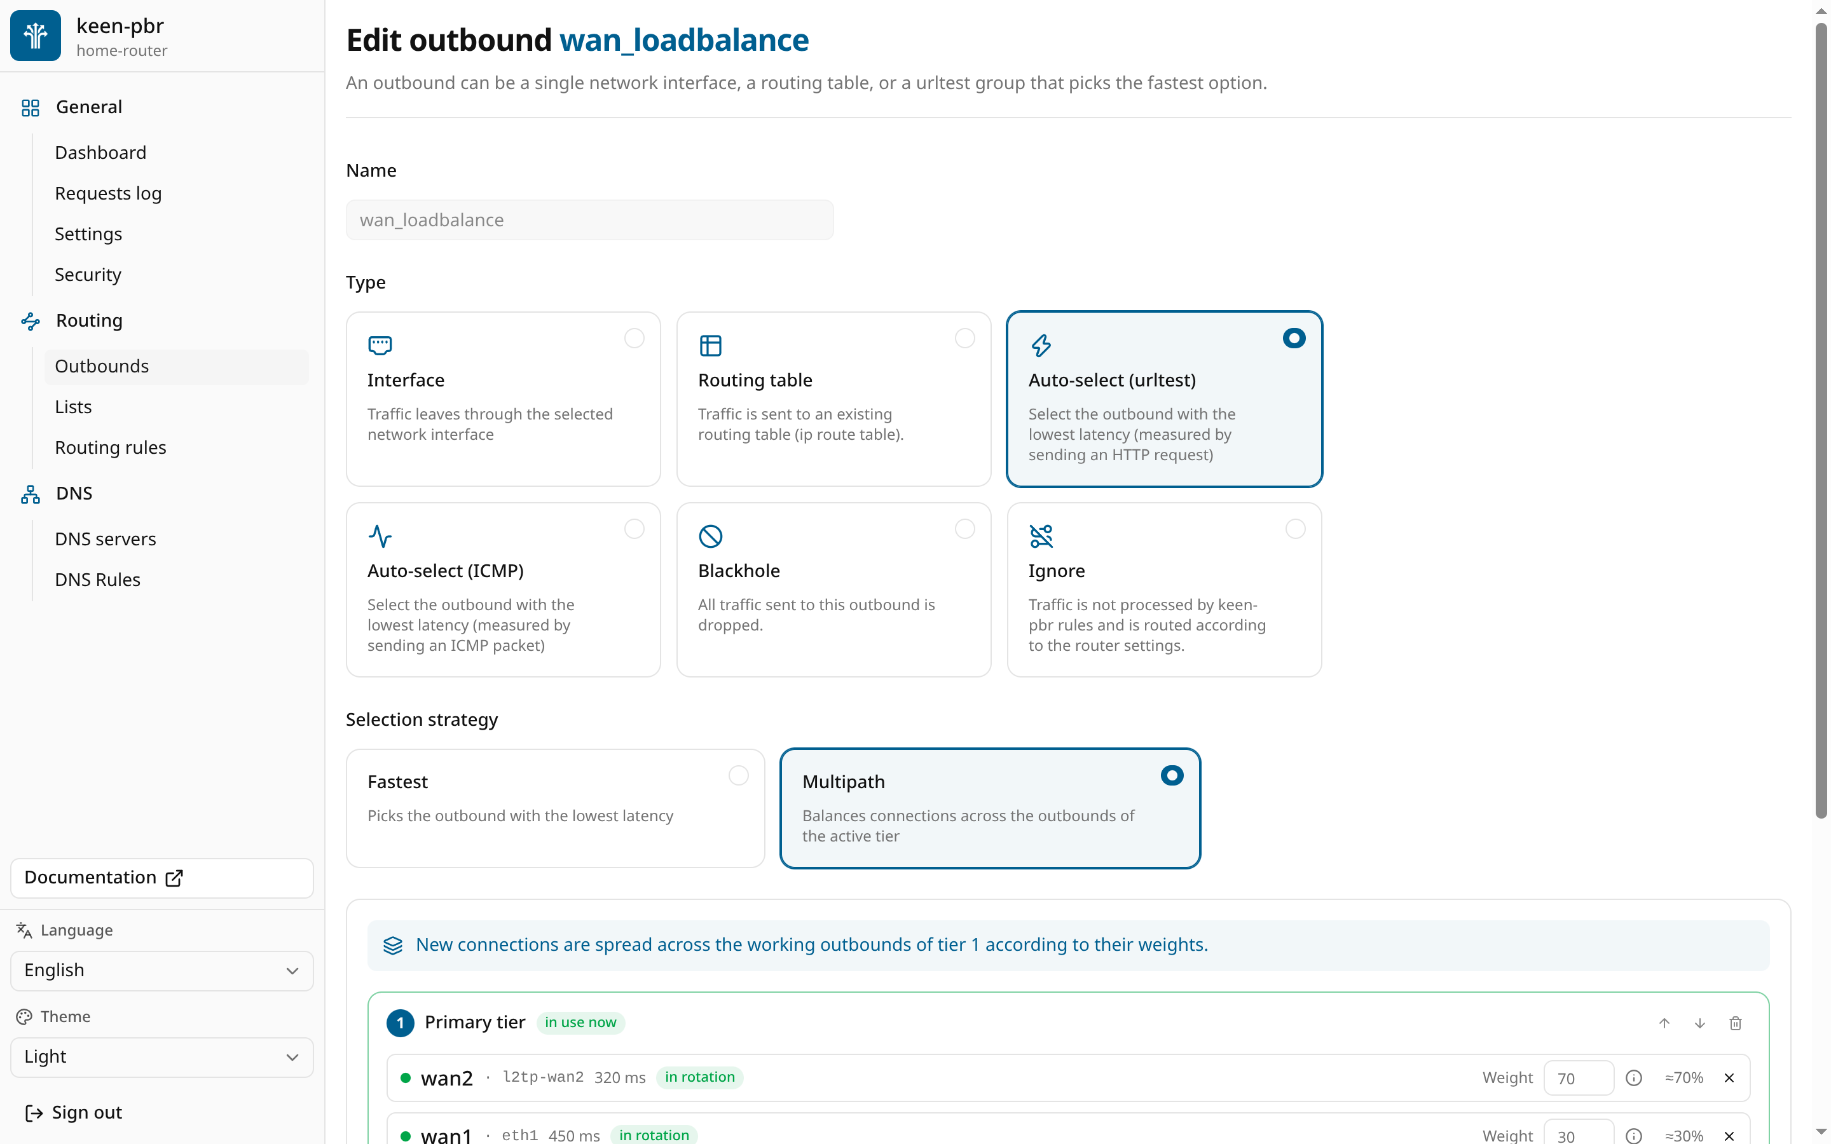Open Requests log in the sidebar

(x=108, y=194)
